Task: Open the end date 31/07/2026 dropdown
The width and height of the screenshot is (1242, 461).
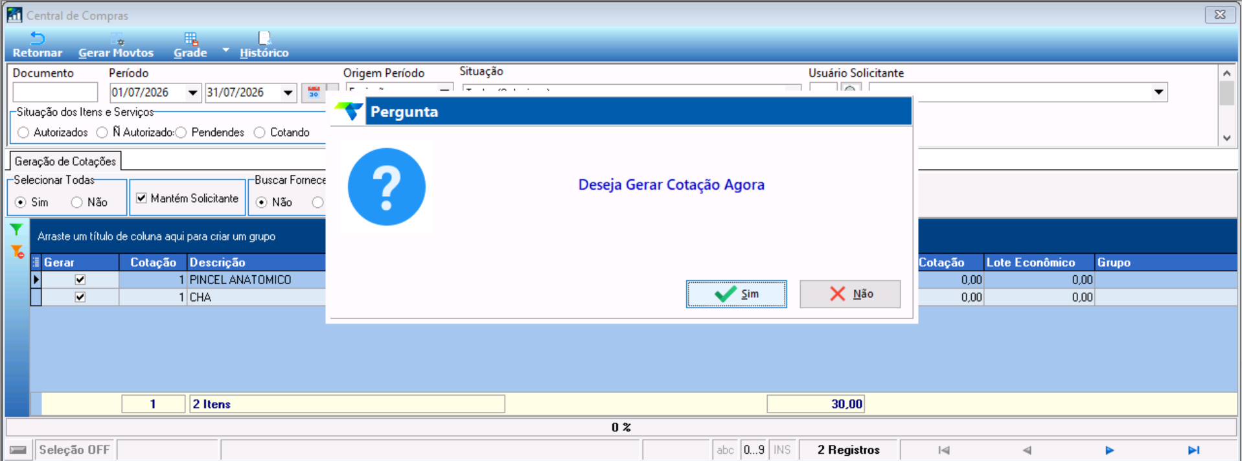Action: [288, 93]
